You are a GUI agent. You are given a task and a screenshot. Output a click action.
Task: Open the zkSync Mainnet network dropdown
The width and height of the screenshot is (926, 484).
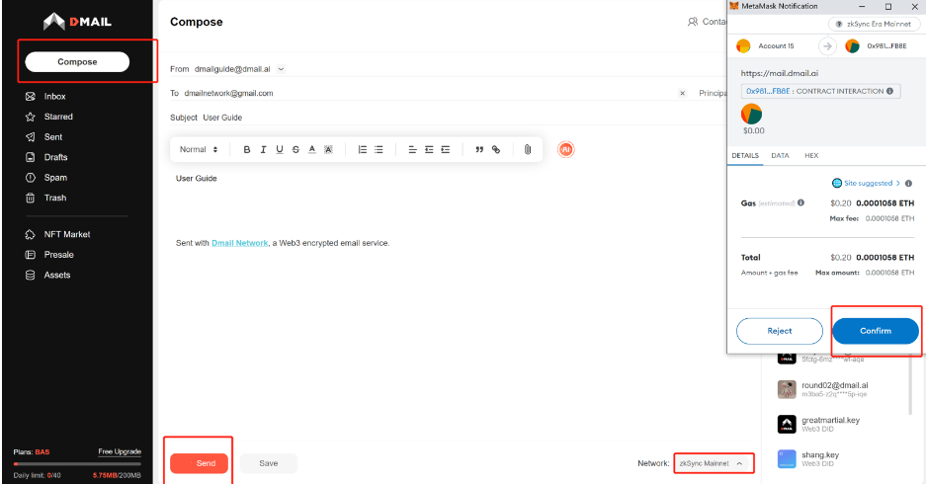pos(714,463)
